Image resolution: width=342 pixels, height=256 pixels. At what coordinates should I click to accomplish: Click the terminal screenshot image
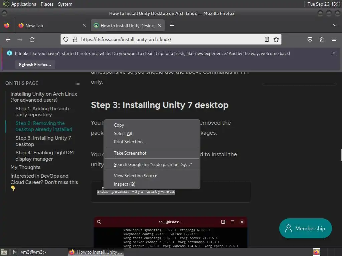(x=171, y=232)
